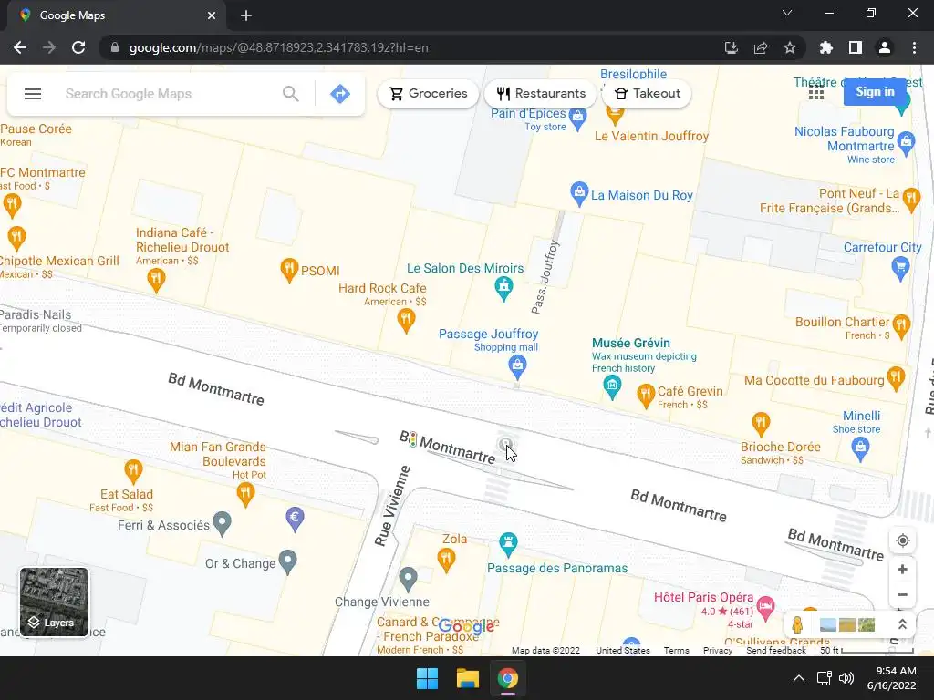
Task: Click the Bd Montmartre traffic light icon
Action: pyautogui.click(x=412, y=440)
